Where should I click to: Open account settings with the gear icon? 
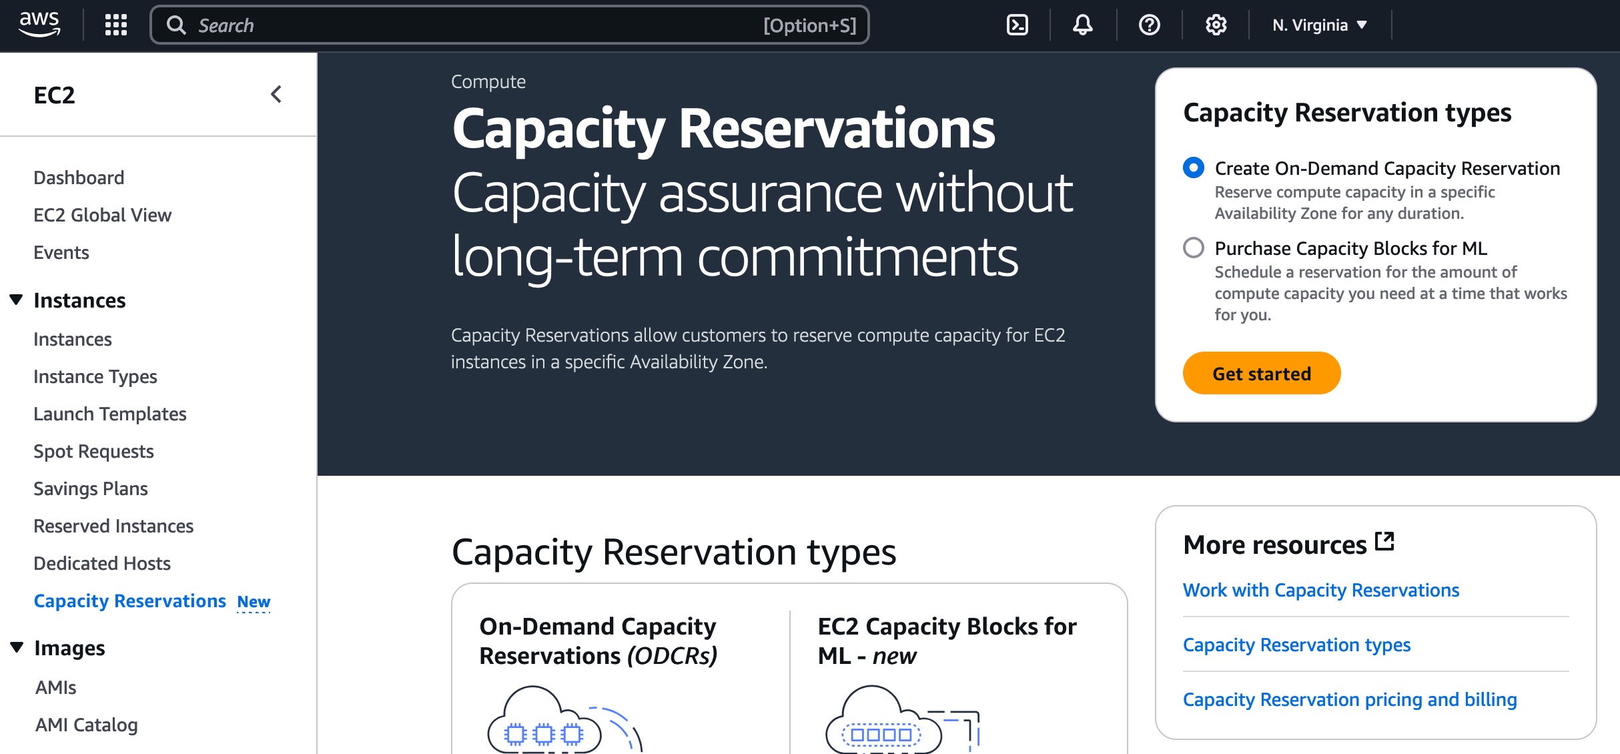pos(1215,25)
